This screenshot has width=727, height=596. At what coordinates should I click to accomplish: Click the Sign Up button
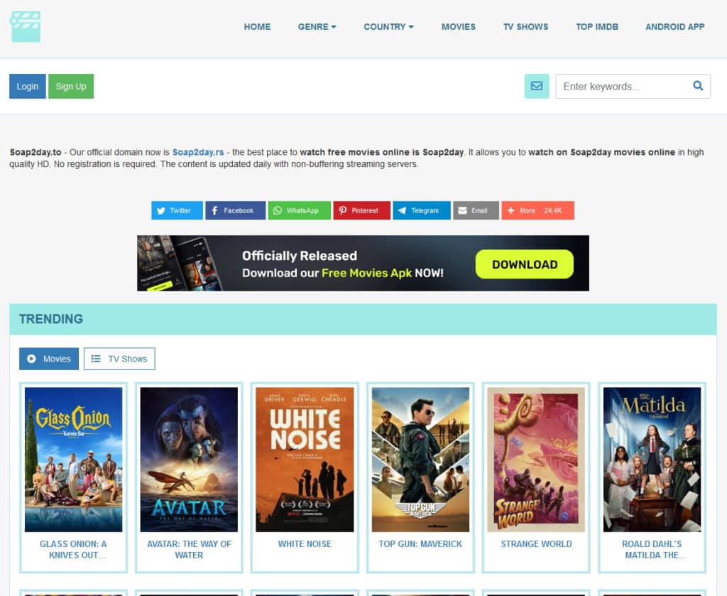click(x=71, y=86)
